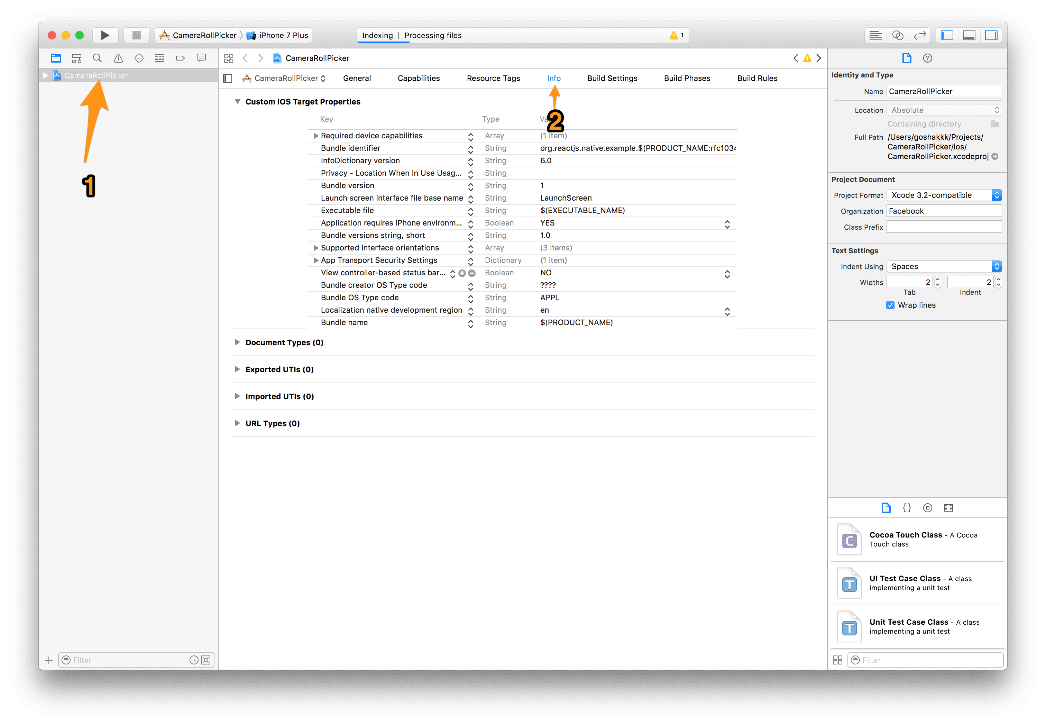Show the Version editor

[920, 35]
